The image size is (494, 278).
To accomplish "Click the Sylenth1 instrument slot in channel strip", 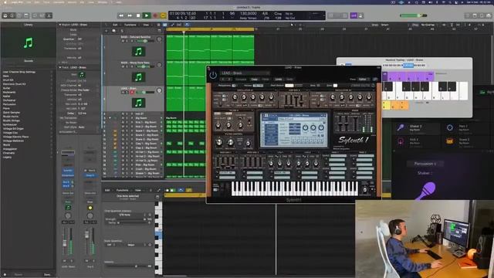I will point(68,171).
